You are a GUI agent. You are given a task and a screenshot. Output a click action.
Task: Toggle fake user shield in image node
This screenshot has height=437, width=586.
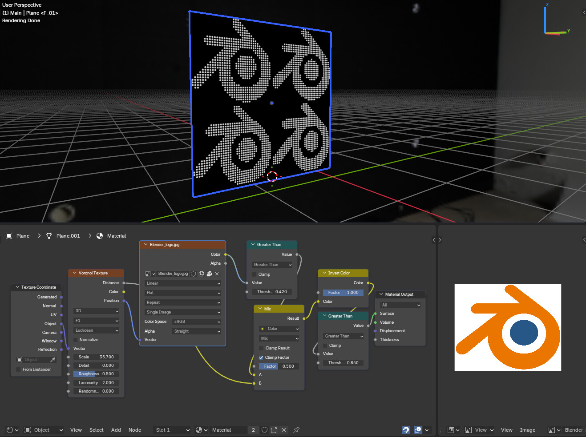point(193,274)
